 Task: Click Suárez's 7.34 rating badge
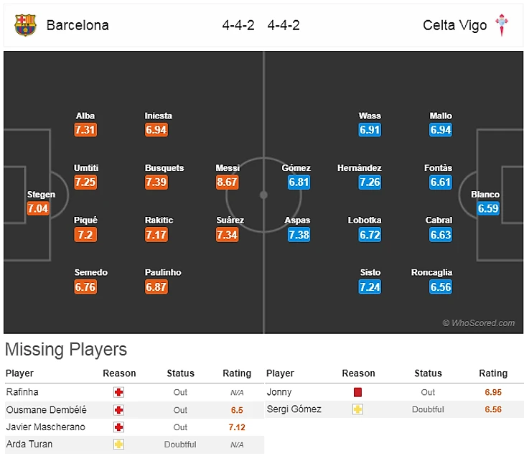227,235
